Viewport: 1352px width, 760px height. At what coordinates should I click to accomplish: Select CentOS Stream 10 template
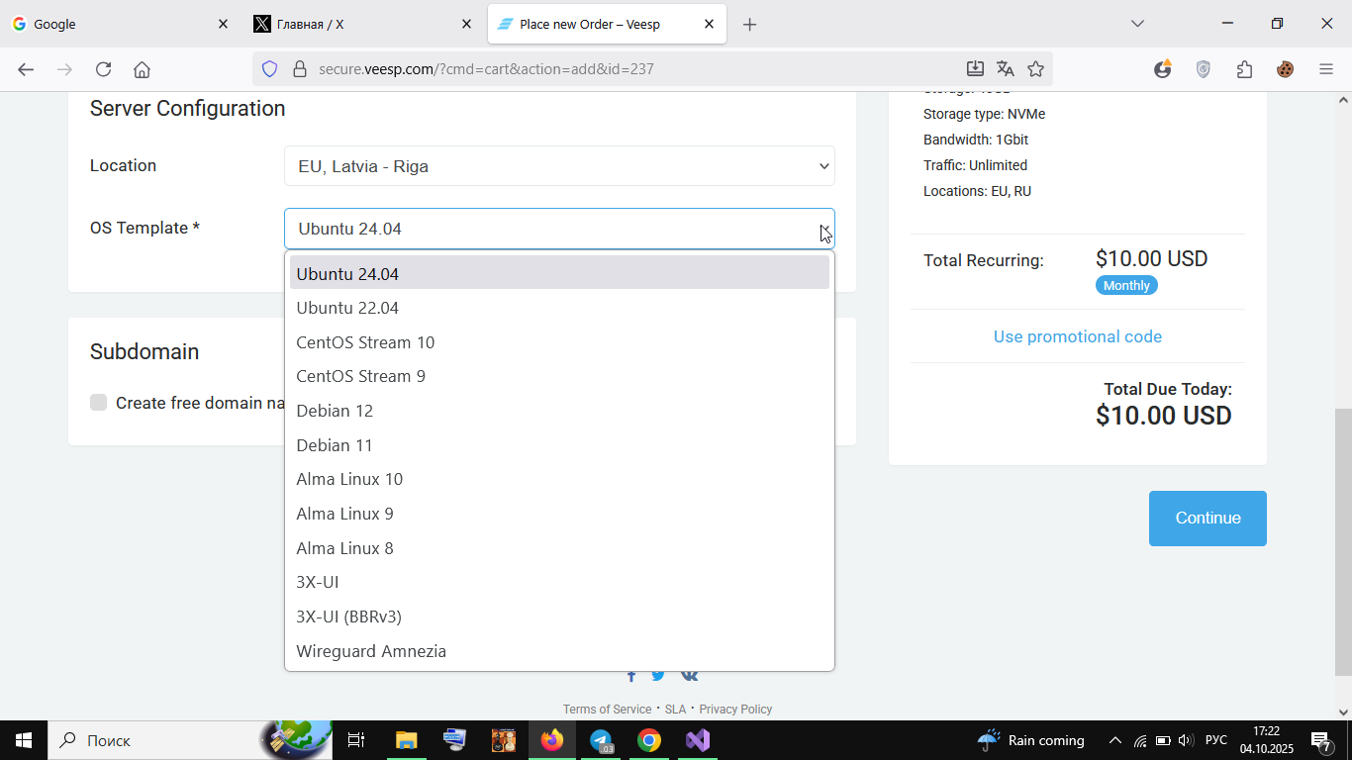[559, 342]
